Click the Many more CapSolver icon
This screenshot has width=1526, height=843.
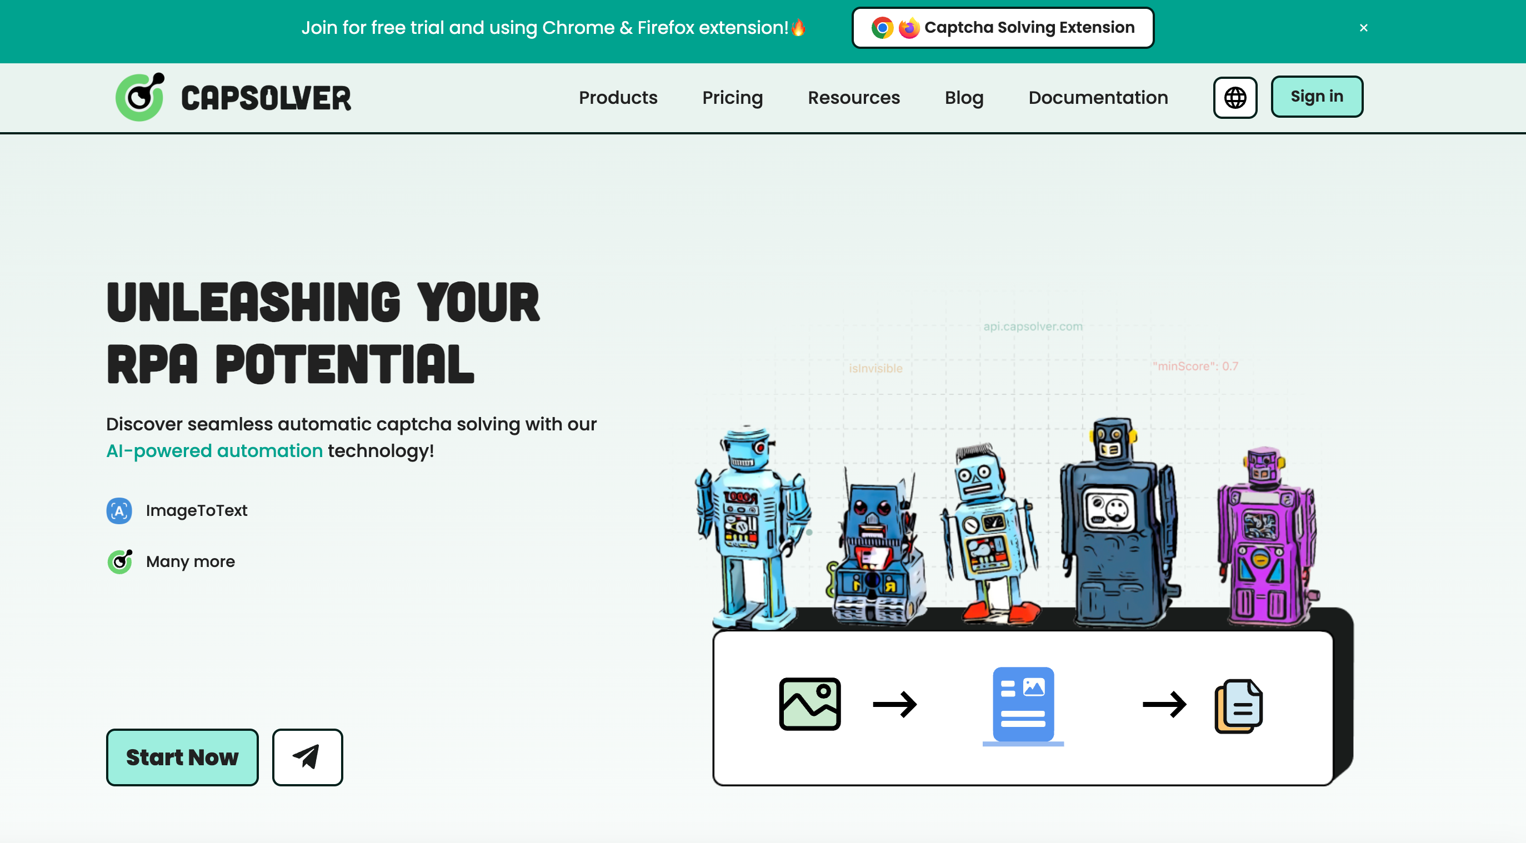click(x=119, y=561)
